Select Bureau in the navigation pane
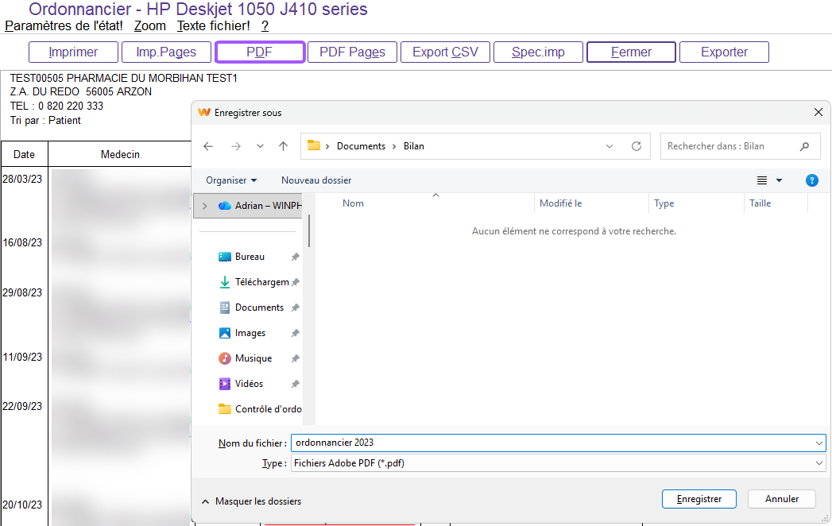The height and width of the screenshot is (526, 832). coord(250,257)
